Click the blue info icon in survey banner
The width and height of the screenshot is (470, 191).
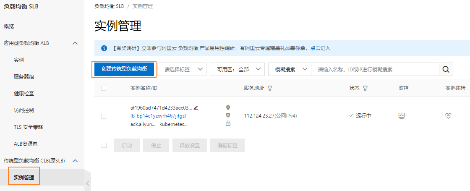(104, 48)
